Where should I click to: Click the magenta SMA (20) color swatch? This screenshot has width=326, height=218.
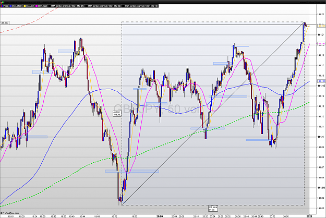click(x=37, y=6)
